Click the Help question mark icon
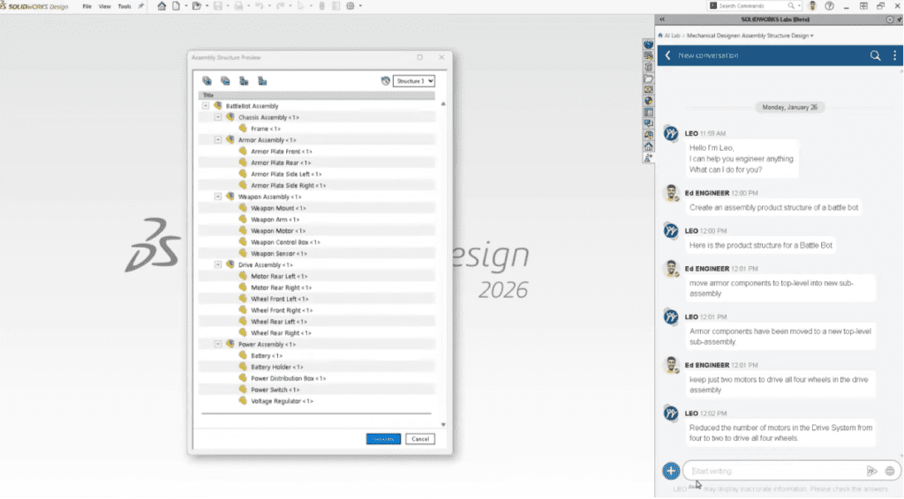 point(829,6)
